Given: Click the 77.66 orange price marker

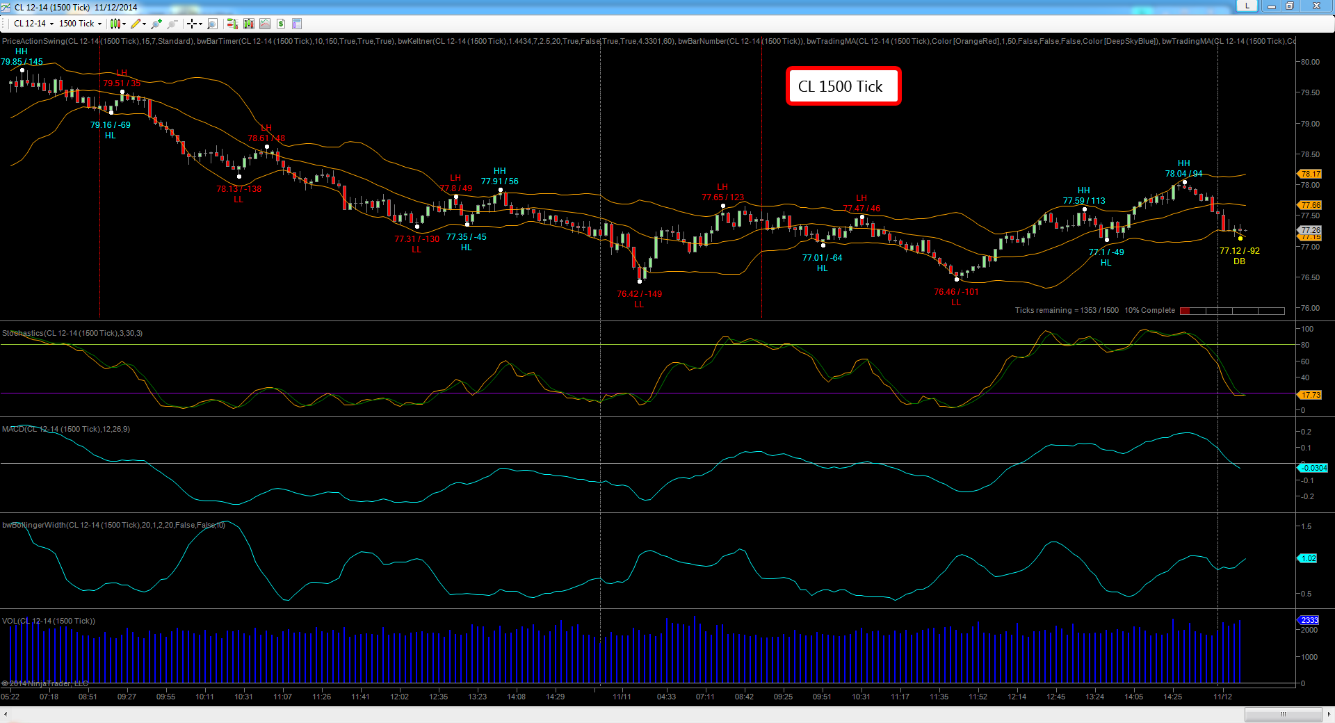Looking at the screenshot, I should coord(1310,205).
